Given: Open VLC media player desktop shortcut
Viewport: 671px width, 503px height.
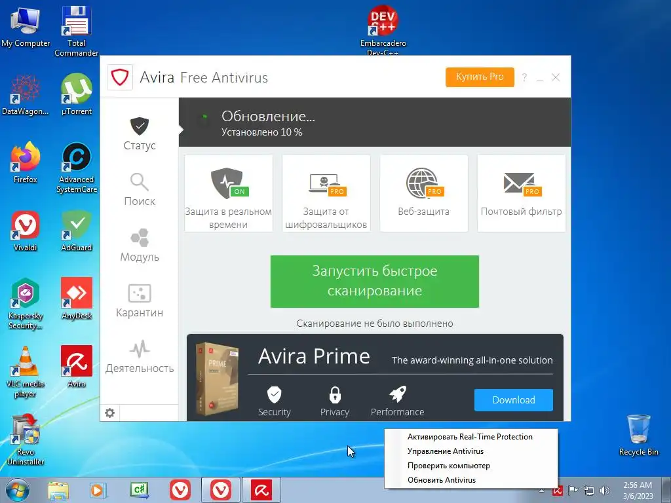Looking at the screenshot, I should coord(26,372).
